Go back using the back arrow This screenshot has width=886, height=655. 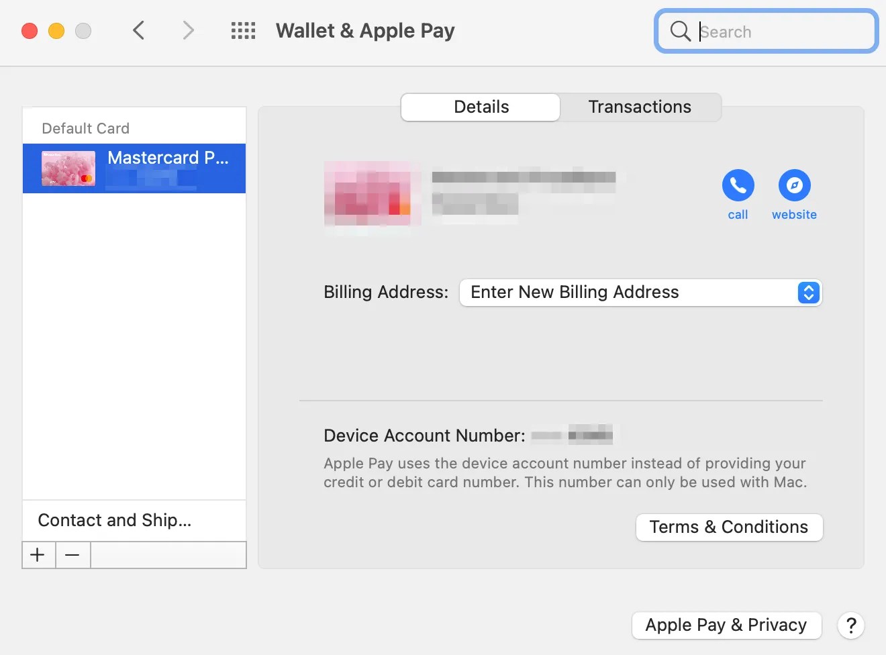click(138, 30)
